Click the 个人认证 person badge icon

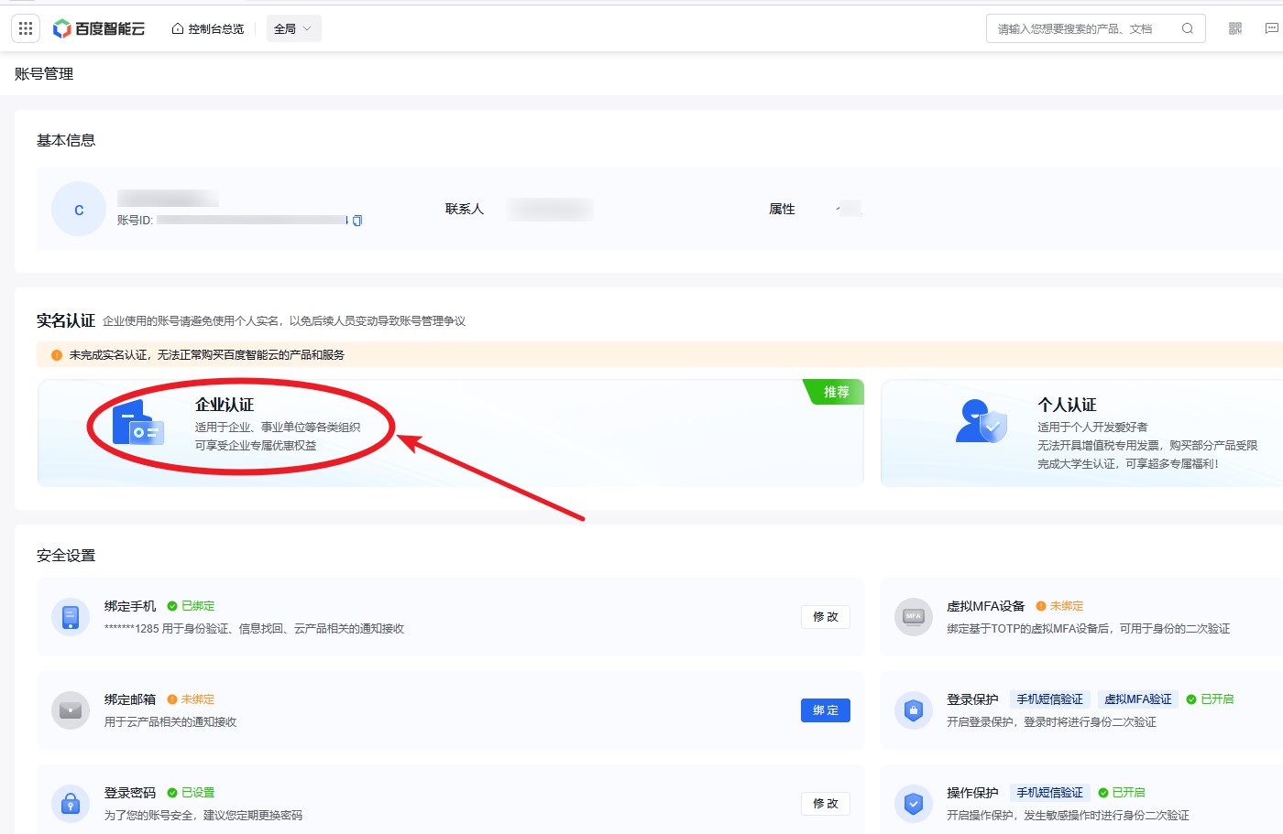pos(981,425)
